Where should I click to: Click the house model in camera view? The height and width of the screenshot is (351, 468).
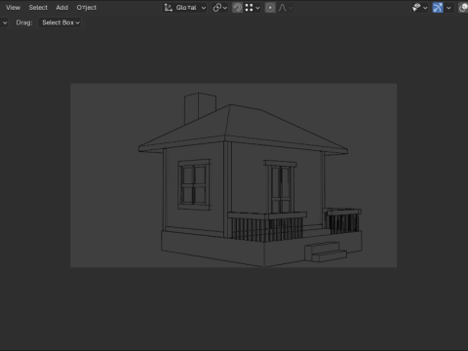[250, 179]
